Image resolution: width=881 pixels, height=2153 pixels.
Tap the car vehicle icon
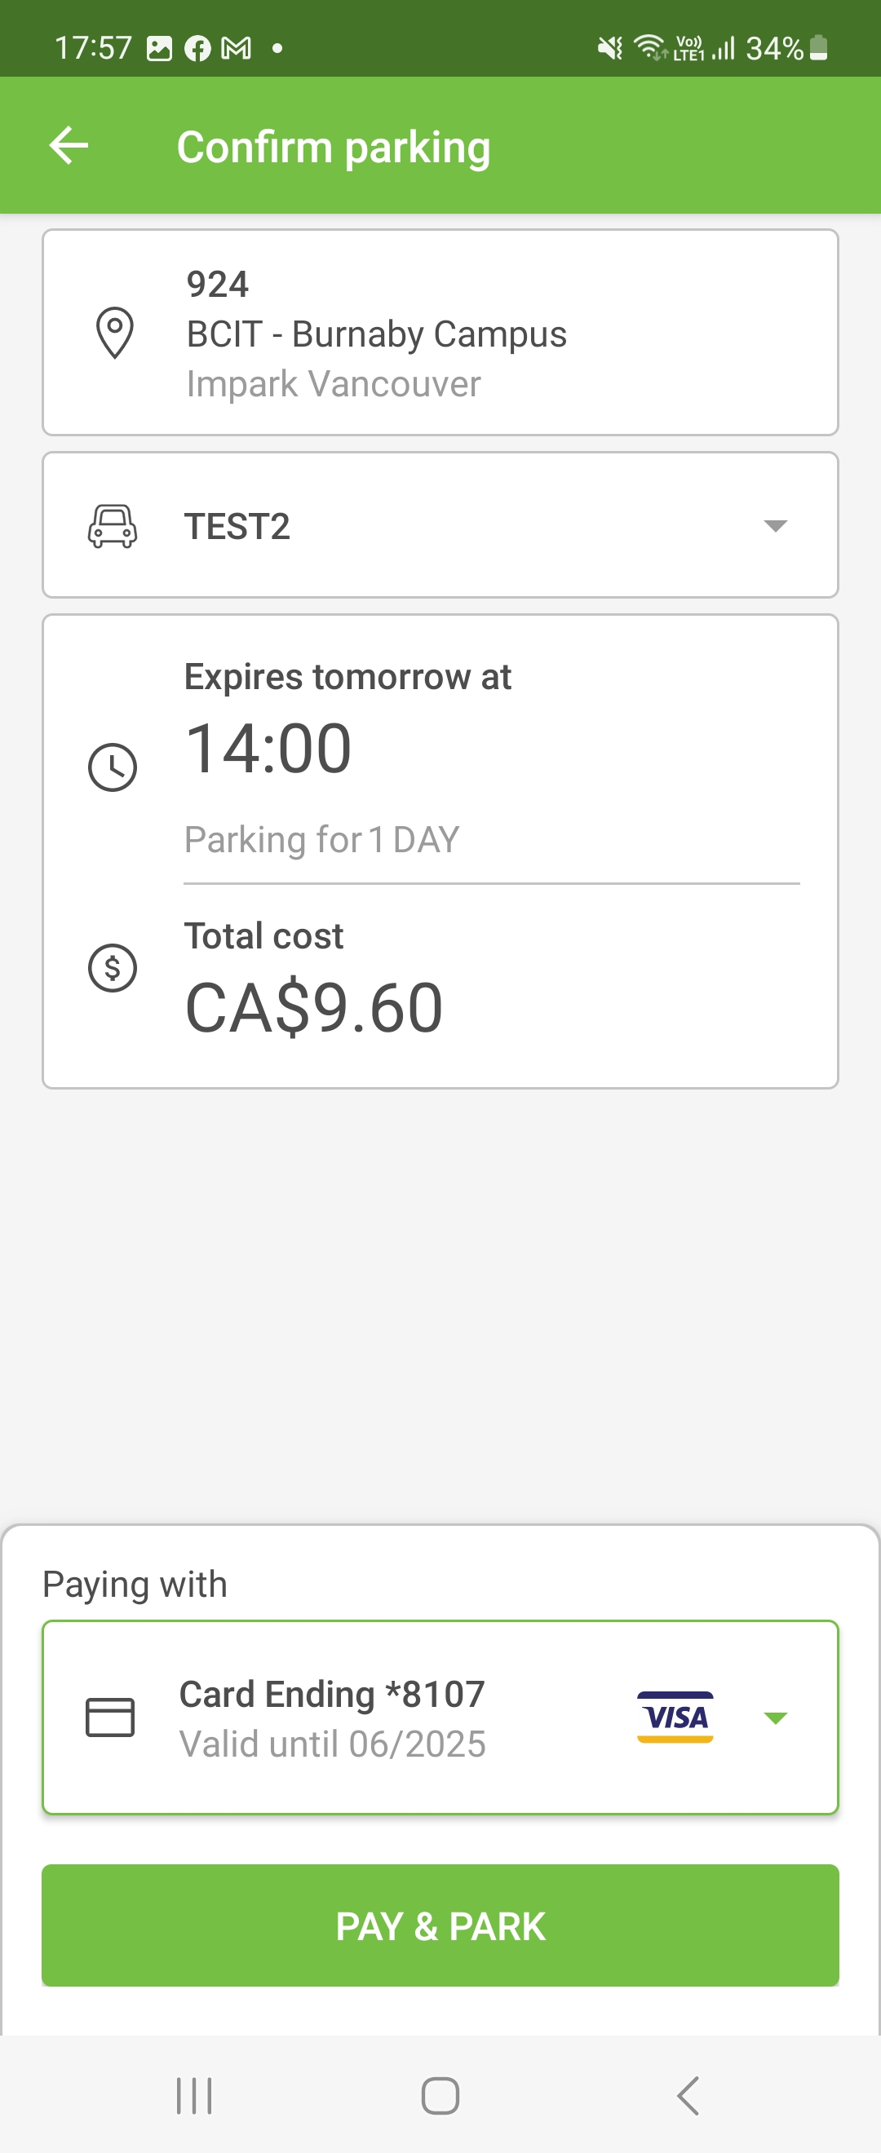click(x=112, y=527)
